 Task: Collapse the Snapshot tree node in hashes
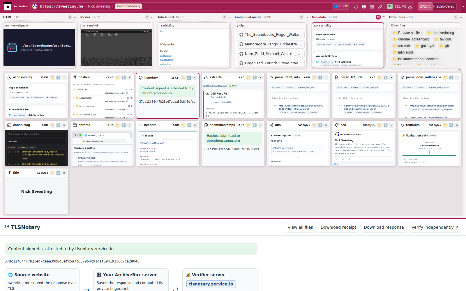[72, 90]
